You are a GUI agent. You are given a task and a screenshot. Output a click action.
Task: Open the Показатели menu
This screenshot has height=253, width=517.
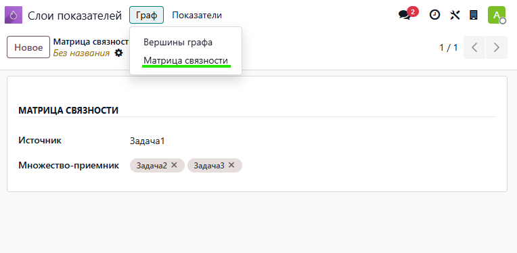coord(197,15)
